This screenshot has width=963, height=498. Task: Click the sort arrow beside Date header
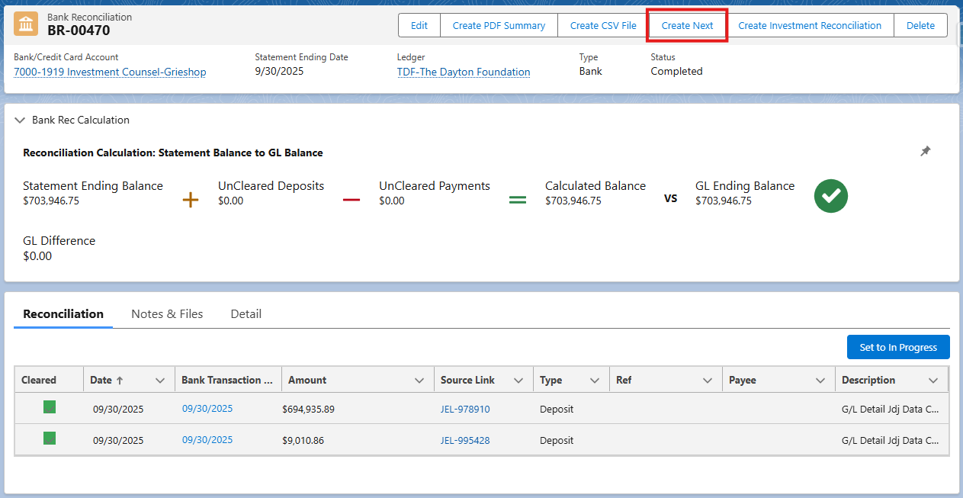click(x=120, y=381)
